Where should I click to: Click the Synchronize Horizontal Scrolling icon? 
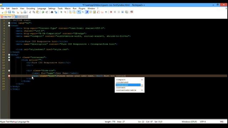[74, 12]
